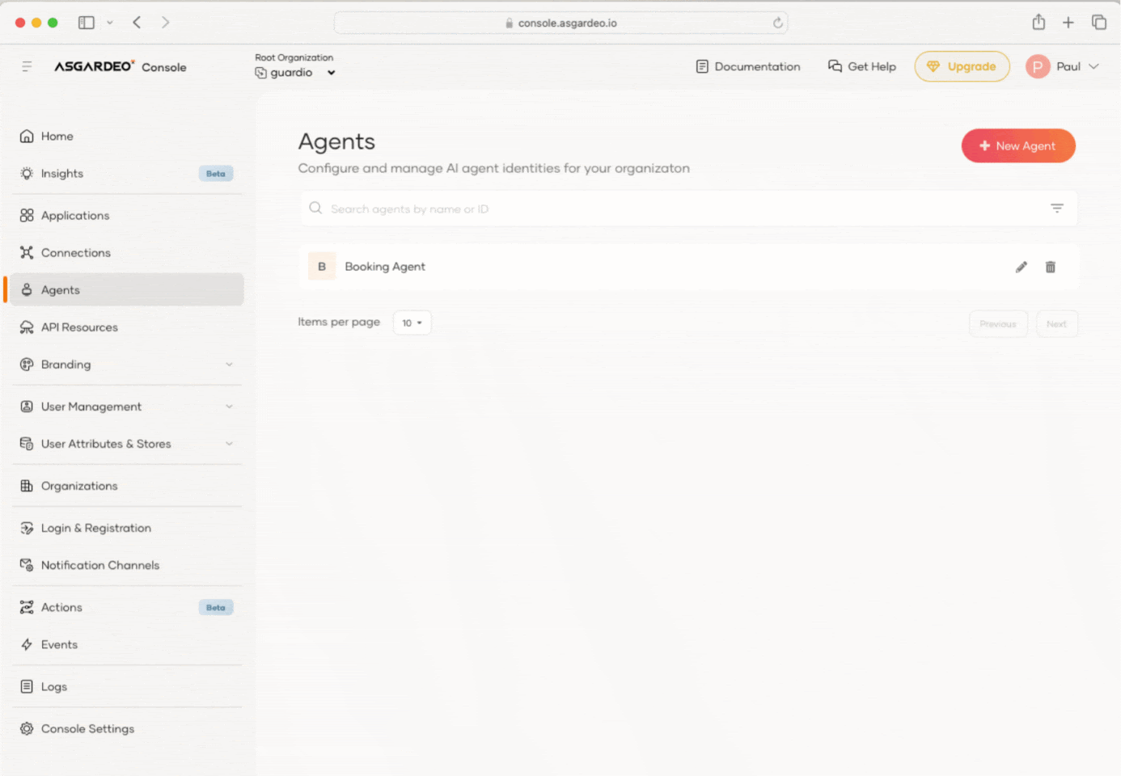Open API Resources in the sidebar

pyautogui.click(x=79, y=327)
